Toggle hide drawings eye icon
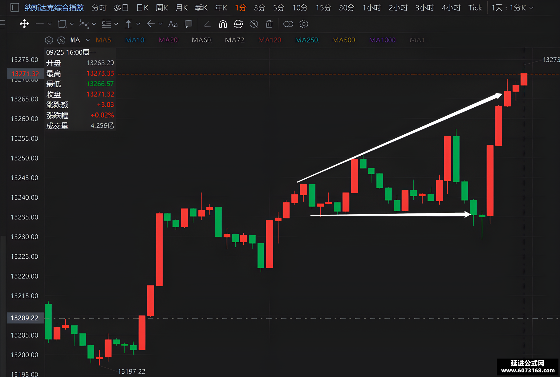The image size is (560, 377). point(254,24)
